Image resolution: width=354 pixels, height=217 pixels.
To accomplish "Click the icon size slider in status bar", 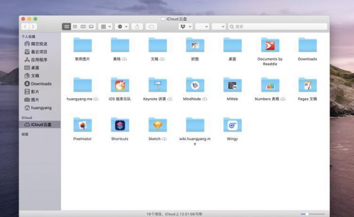I will point(313,214).
